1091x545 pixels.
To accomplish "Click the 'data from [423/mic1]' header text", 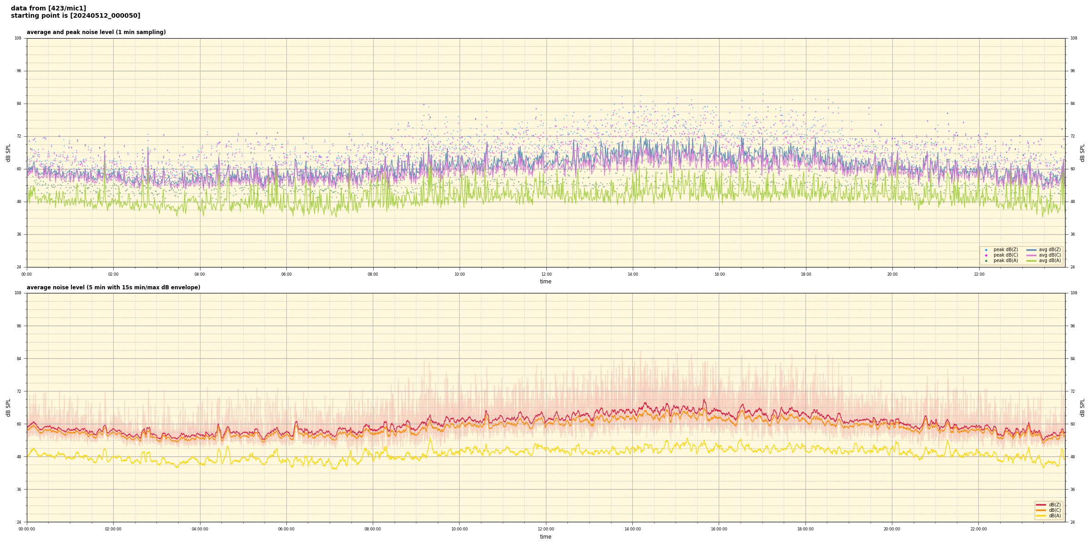I will [48, 8].
